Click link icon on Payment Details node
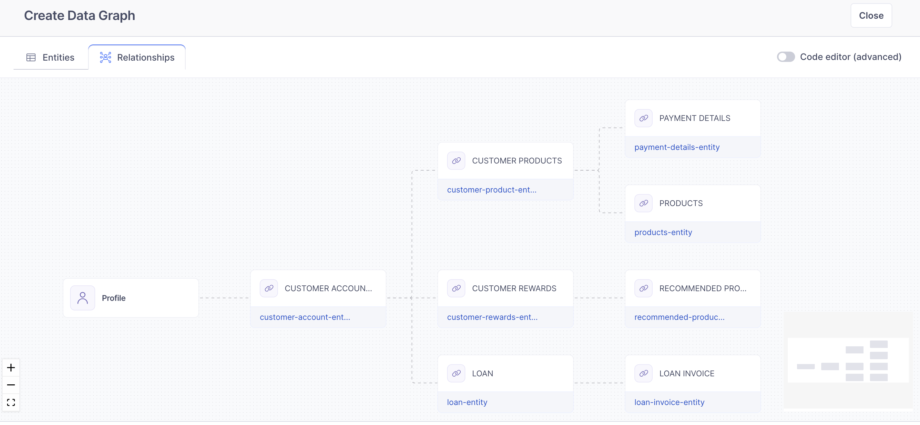Screen dimensions: 920x425 click(643, 118)
